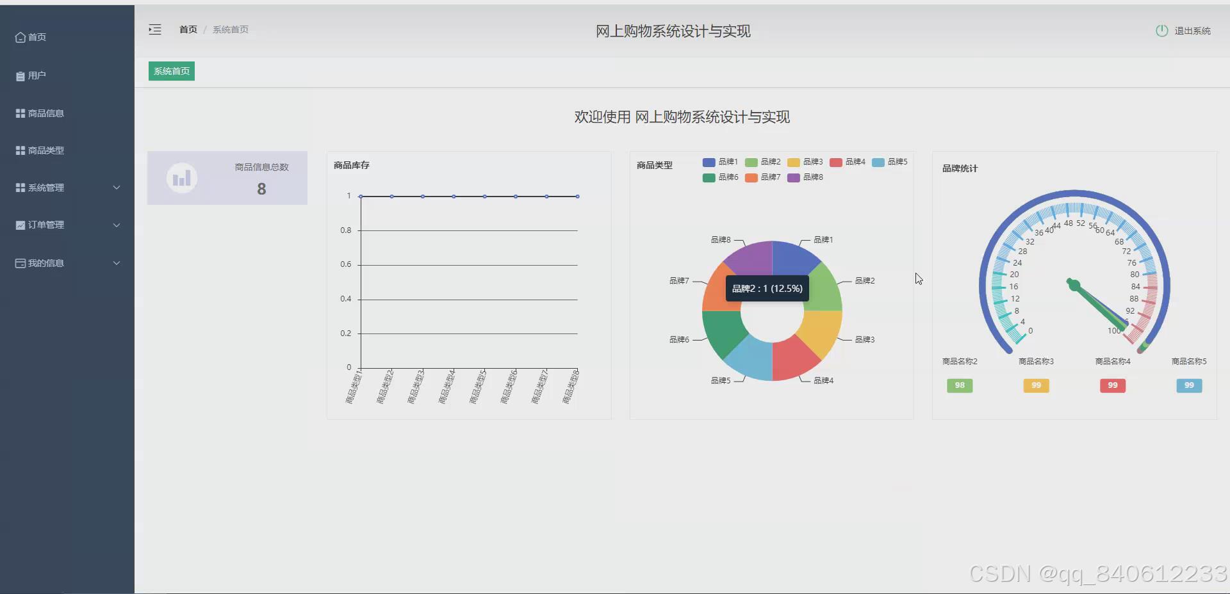Expand the 订单管理 menu
The image size is (1230, 594).
117,225
